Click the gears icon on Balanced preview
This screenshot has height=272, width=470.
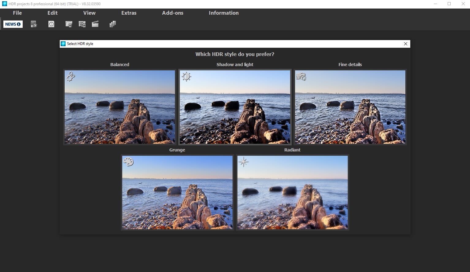pyautogui.click(x=71, y=76)
